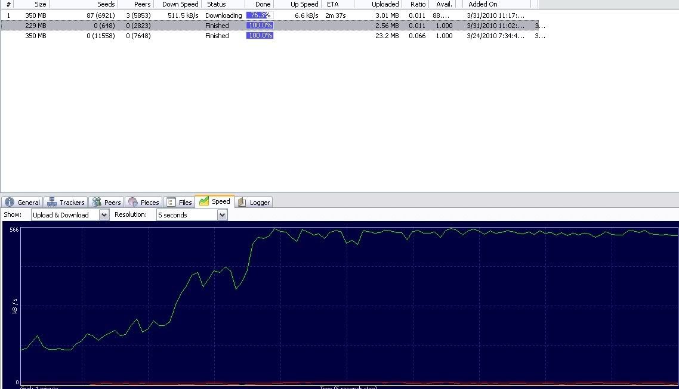Select the Speed tab label

tap(221, 201)
